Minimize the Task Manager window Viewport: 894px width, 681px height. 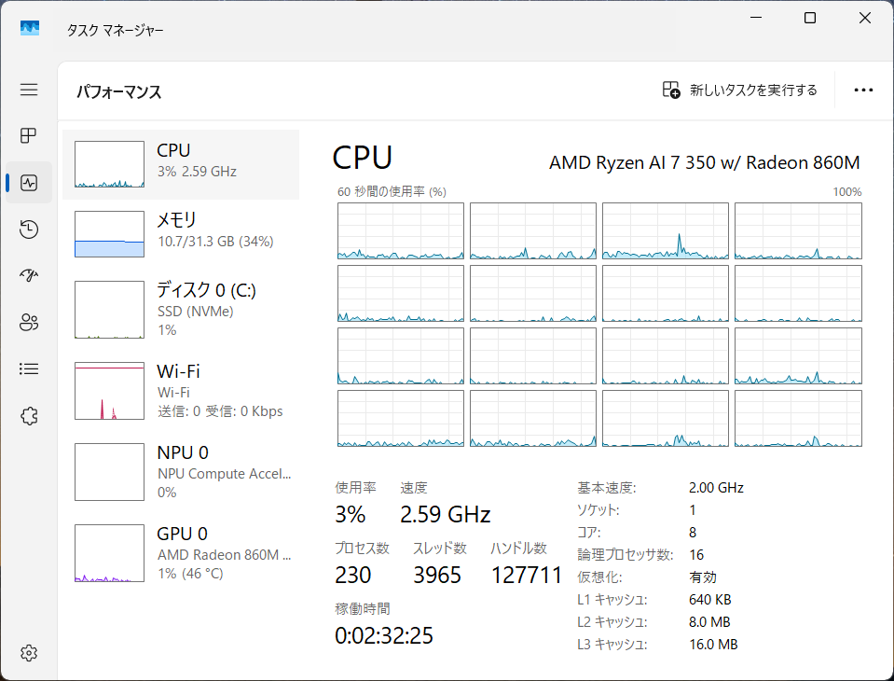(x=756, y=18)
